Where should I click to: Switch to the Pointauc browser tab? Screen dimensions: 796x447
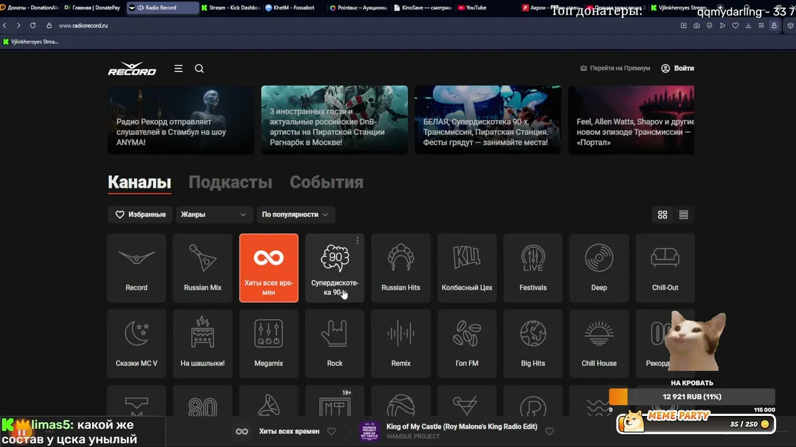click(359, 7)
